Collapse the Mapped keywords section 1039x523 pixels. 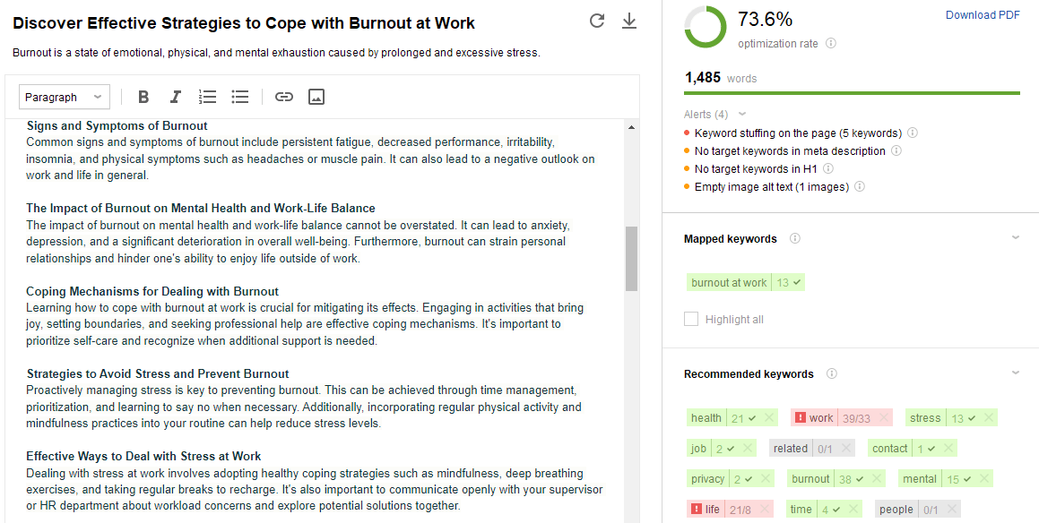[x=1015, y=238]
